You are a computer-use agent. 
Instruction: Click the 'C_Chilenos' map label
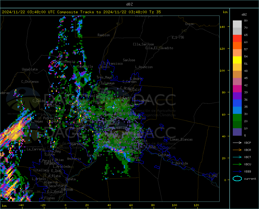point(30,82)
